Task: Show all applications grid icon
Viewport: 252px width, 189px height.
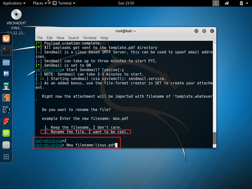Action: 6,157
